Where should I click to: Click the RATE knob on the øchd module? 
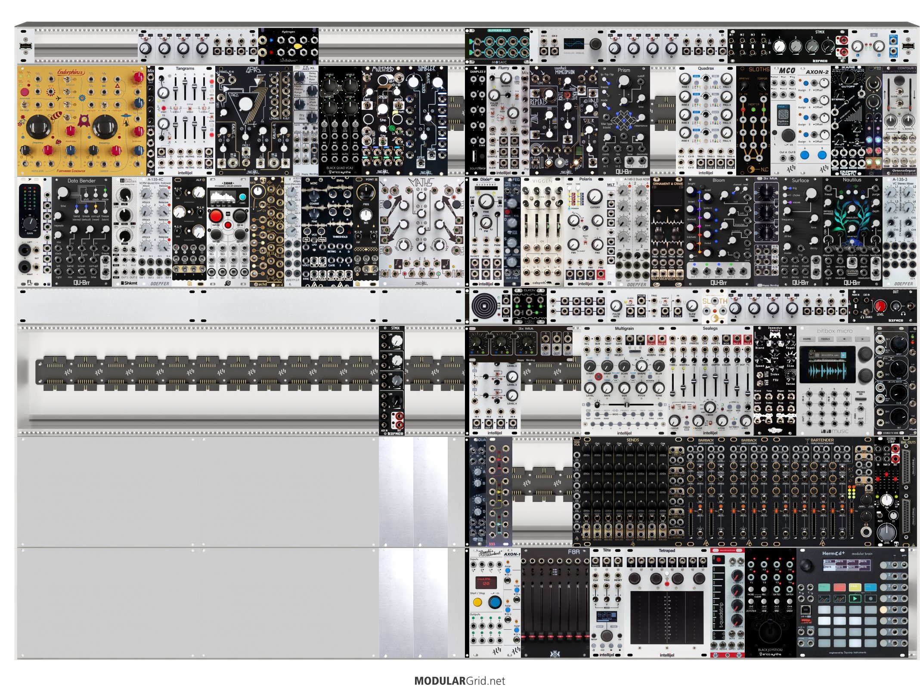coord(258,191)
